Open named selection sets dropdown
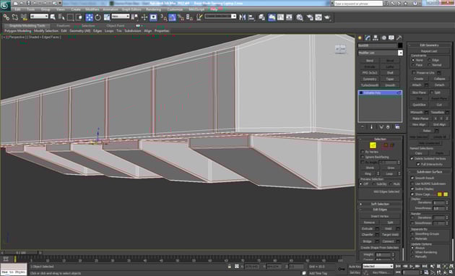Viewport: 455px width, 276px height. click(220, 17)
